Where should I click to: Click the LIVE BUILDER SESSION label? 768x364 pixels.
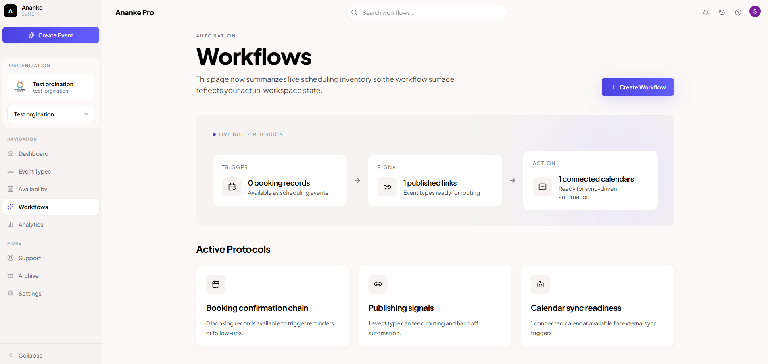251,134
